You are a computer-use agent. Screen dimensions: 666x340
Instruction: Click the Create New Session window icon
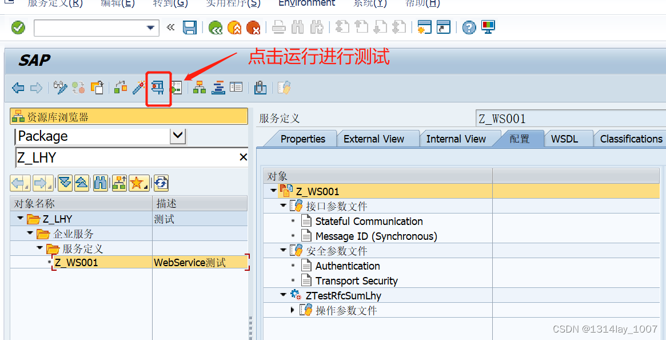(424, 27)
